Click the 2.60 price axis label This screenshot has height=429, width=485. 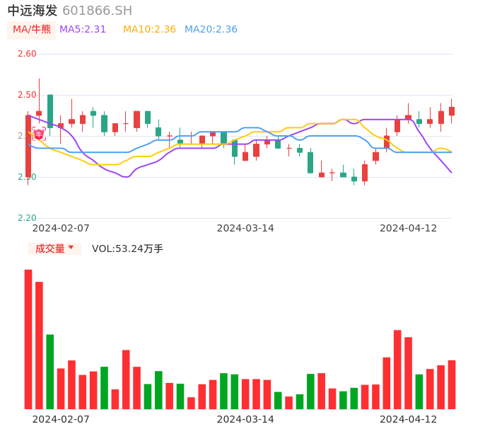26,54
